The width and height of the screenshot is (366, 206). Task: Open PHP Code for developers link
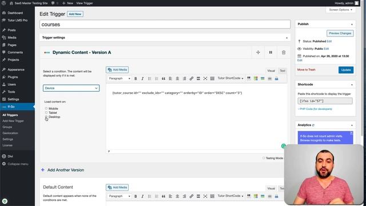[x=315, y=109]
